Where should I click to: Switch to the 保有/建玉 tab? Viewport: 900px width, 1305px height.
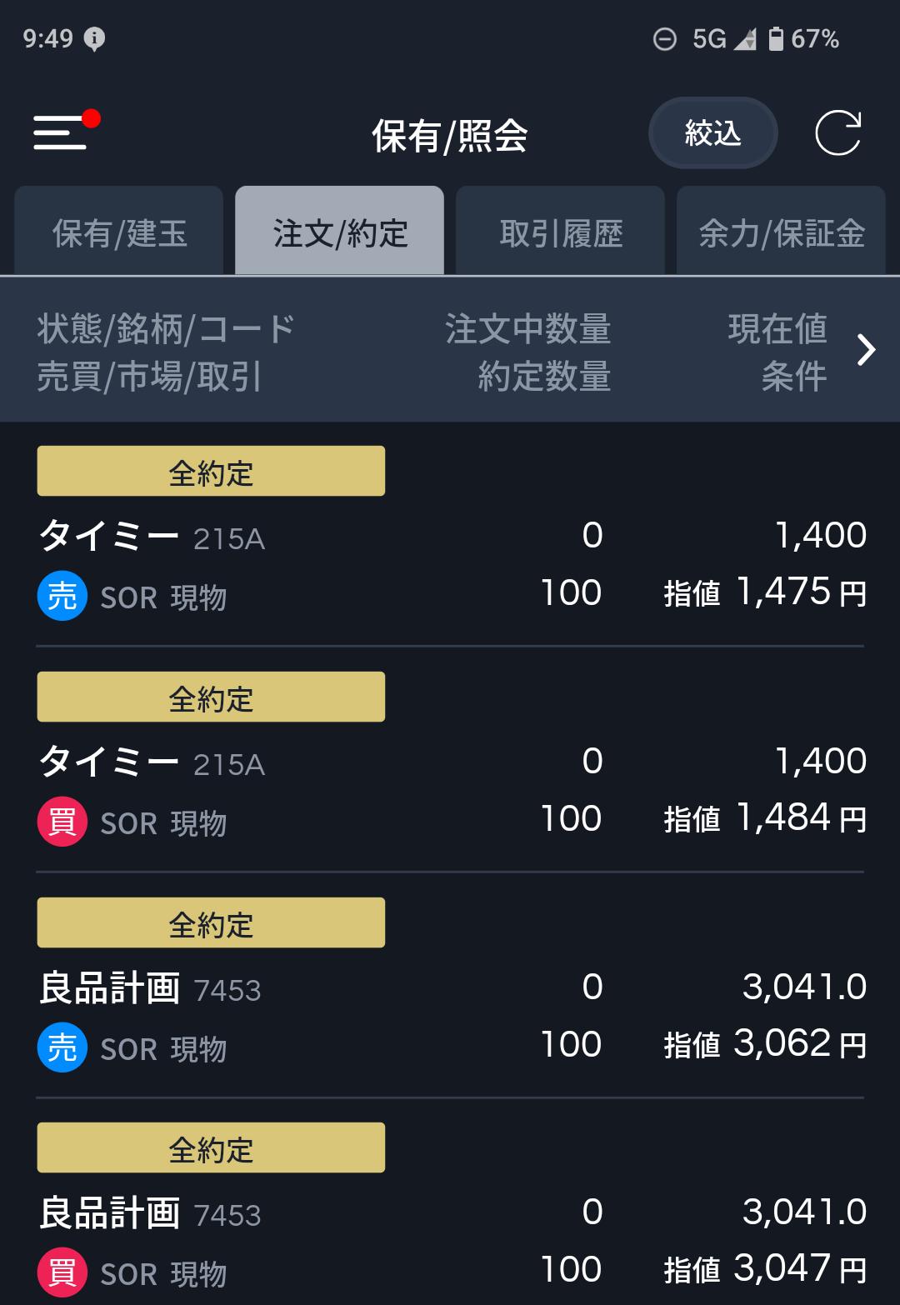pos(119,232)
